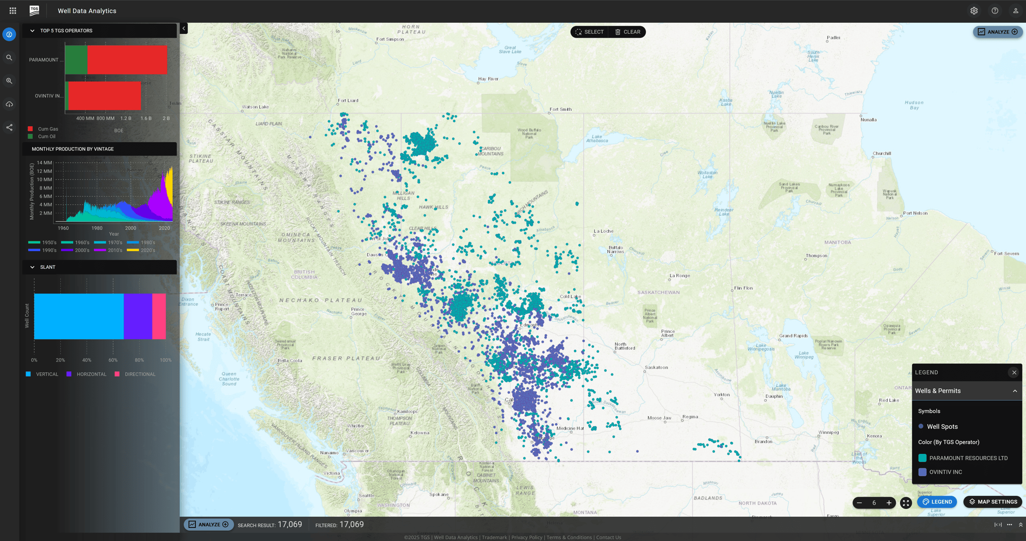Open MAP SETTINGS
The image size is (1026, 541).
(992, 502)
